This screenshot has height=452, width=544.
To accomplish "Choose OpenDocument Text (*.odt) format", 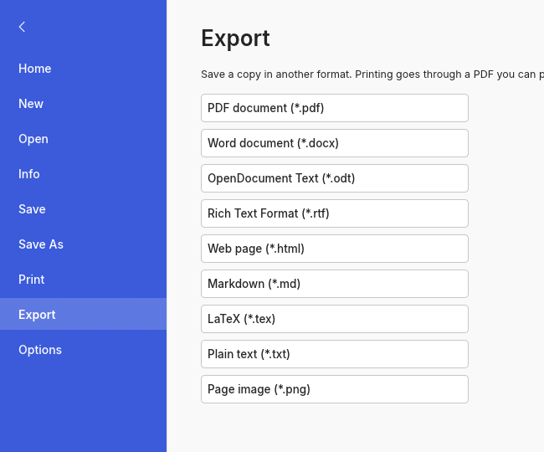I will [x=335, y=178].
